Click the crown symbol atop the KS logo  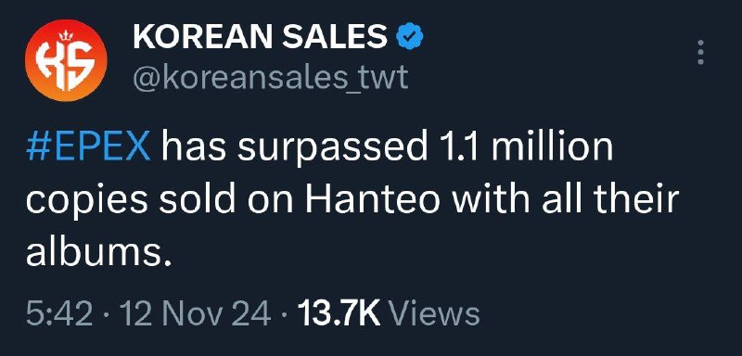66,35
